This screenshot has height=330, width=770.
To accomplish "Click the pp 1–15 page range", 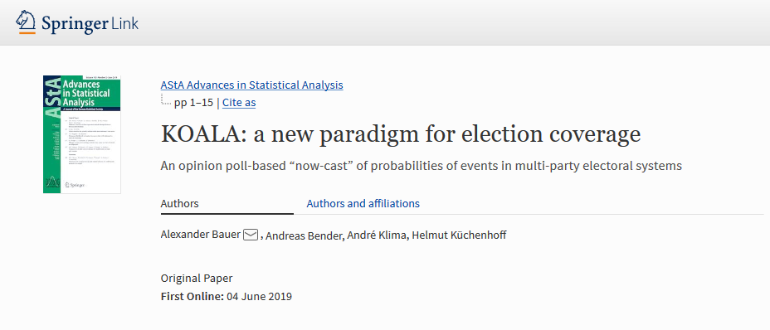I will point(194,103).
